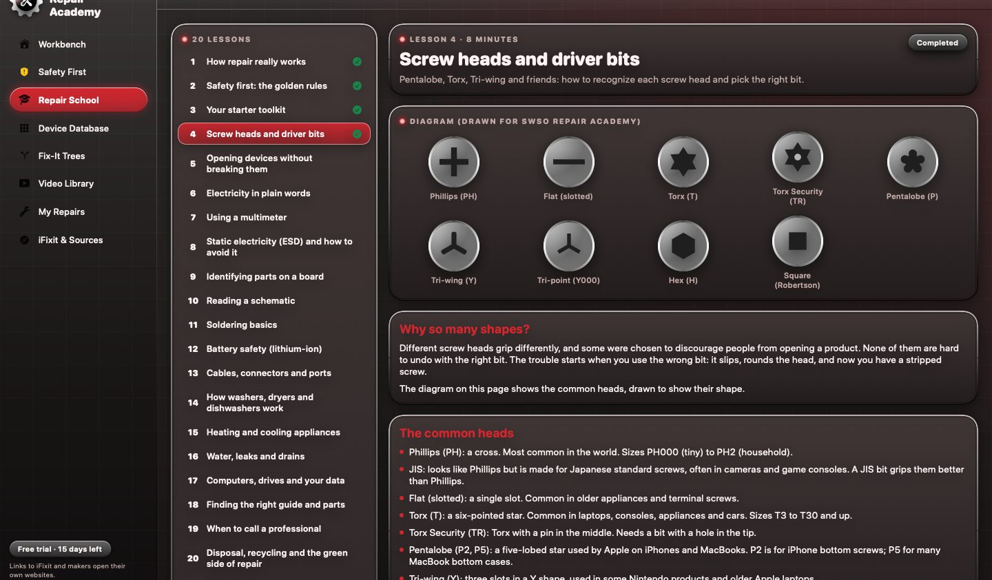Click the Hex (H) screw head icon

click(683, 246)
